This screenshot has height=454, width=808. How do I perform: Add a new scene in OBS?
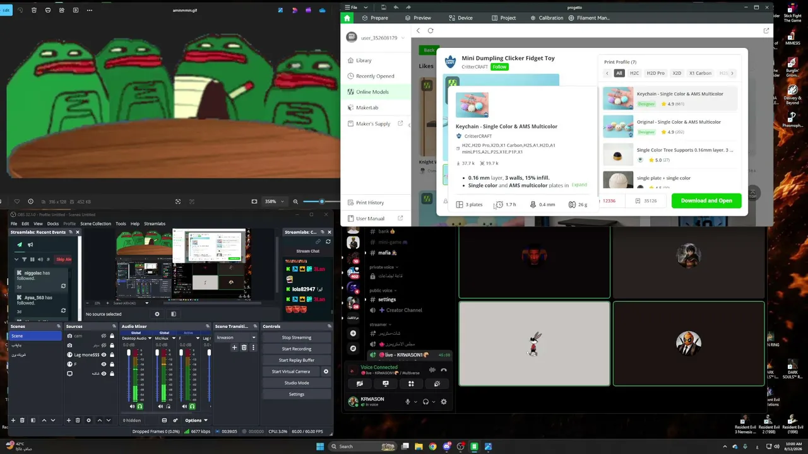13,420
